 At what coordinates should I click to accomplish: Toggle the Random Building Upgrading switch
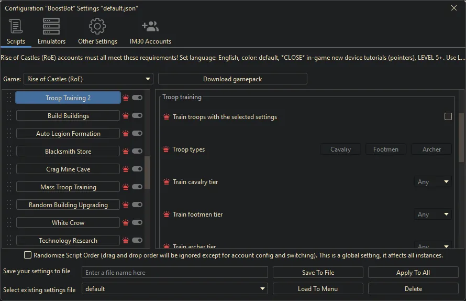click(x=137, y=205)
